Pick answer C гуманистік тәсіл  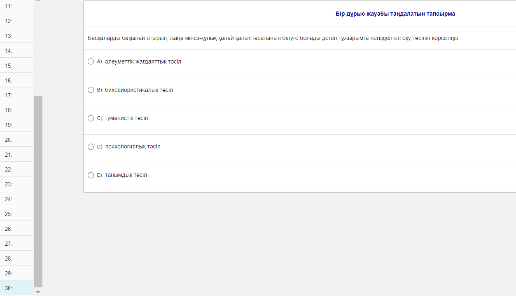91,118
